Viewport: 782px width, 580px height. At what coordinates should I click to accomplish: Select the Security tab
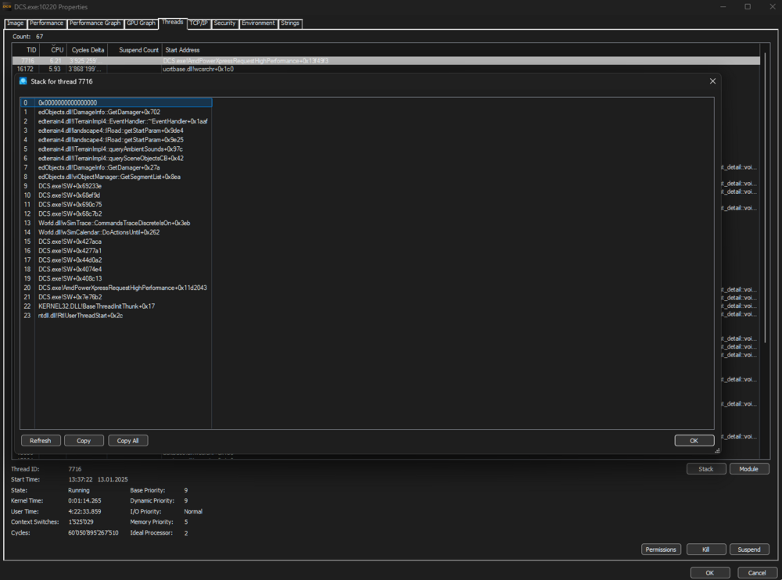(x=224, y=23)
